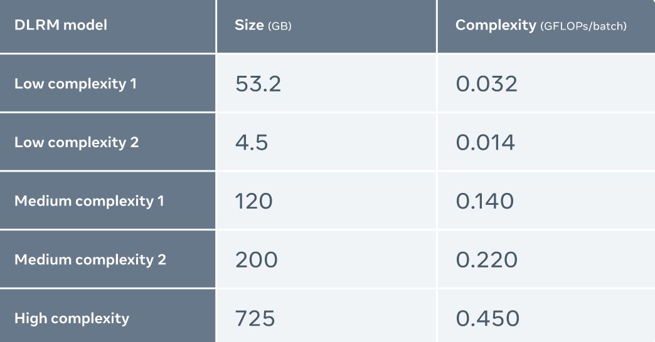Click the 725 size value
This screenshot has height=342, width=655.
point(255,319)
